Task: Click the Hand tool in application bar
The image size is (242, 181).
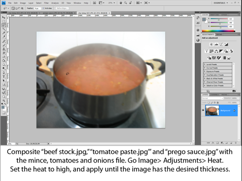Action: [121, 3]
